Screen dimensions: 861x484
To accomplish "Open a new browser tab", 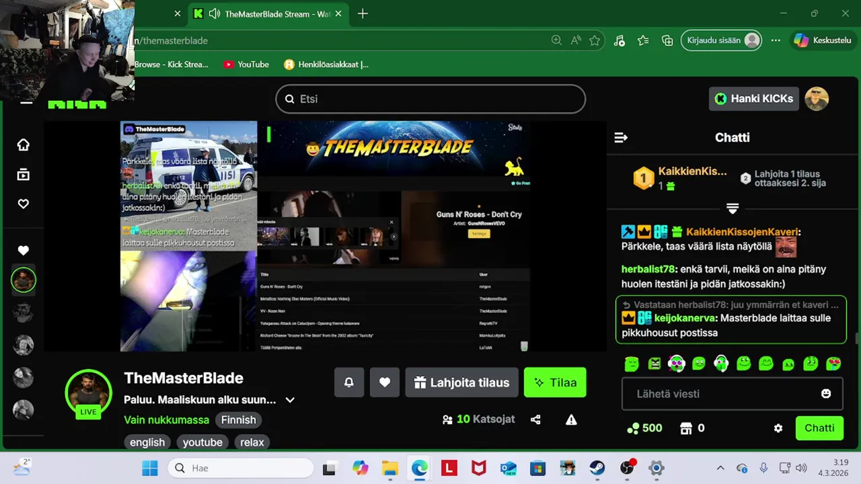I will coord(363,13).
